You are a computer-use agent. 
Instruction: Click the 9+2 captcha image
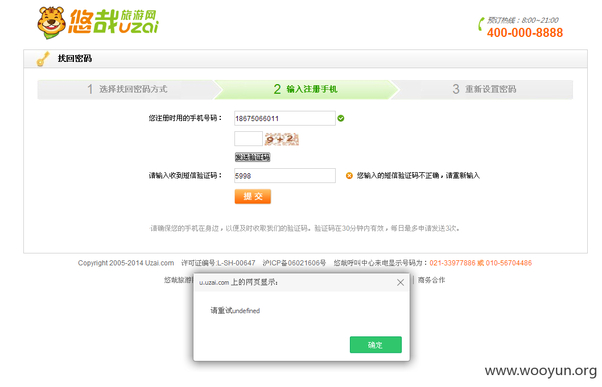click(282, 139)
